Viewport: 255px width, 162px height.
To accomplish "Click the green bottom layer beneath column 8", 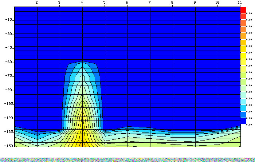I will [172, 143].
